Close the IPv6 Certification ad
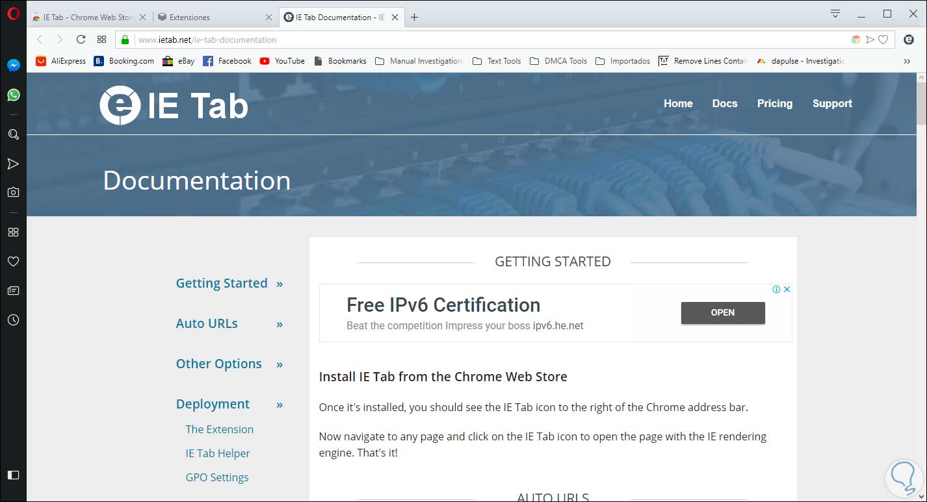This screenshot has height=502, width=927. 787,290
